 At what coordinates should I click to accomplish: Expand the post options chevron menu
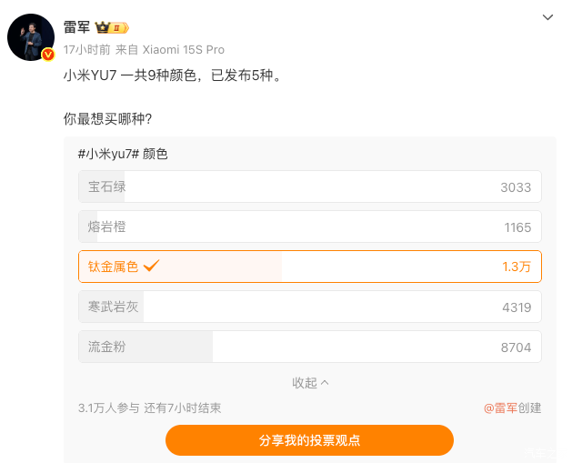(547, 17)
